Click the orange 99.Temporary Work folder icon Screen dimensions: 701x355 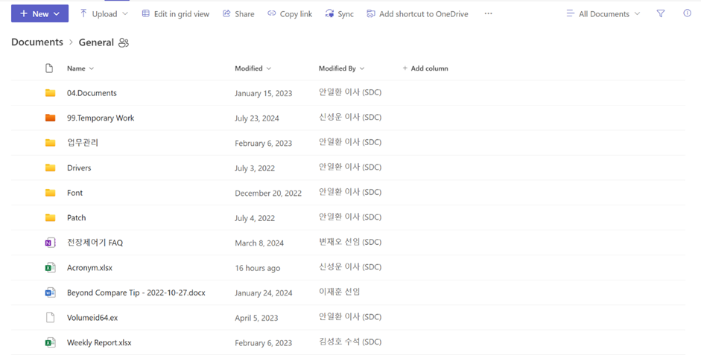click(50, 118)
